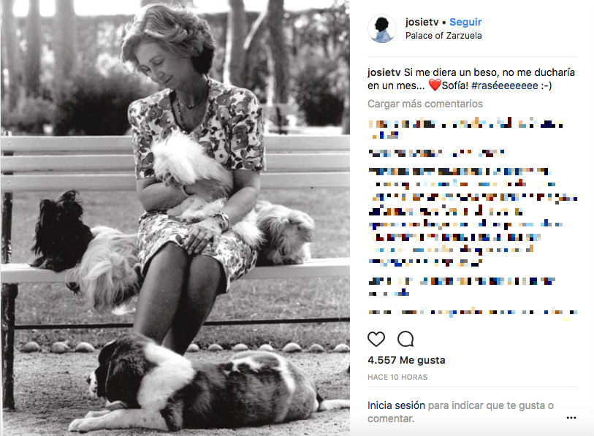The height and width of the screenshot is (436, 594).
Task: View likes list at 4.557 Me gusta
Action: [x=406, y=360]
